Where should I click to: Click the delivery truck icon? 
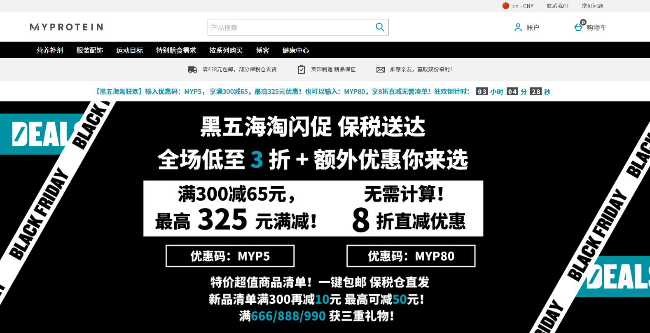click(x=193, y=70)
